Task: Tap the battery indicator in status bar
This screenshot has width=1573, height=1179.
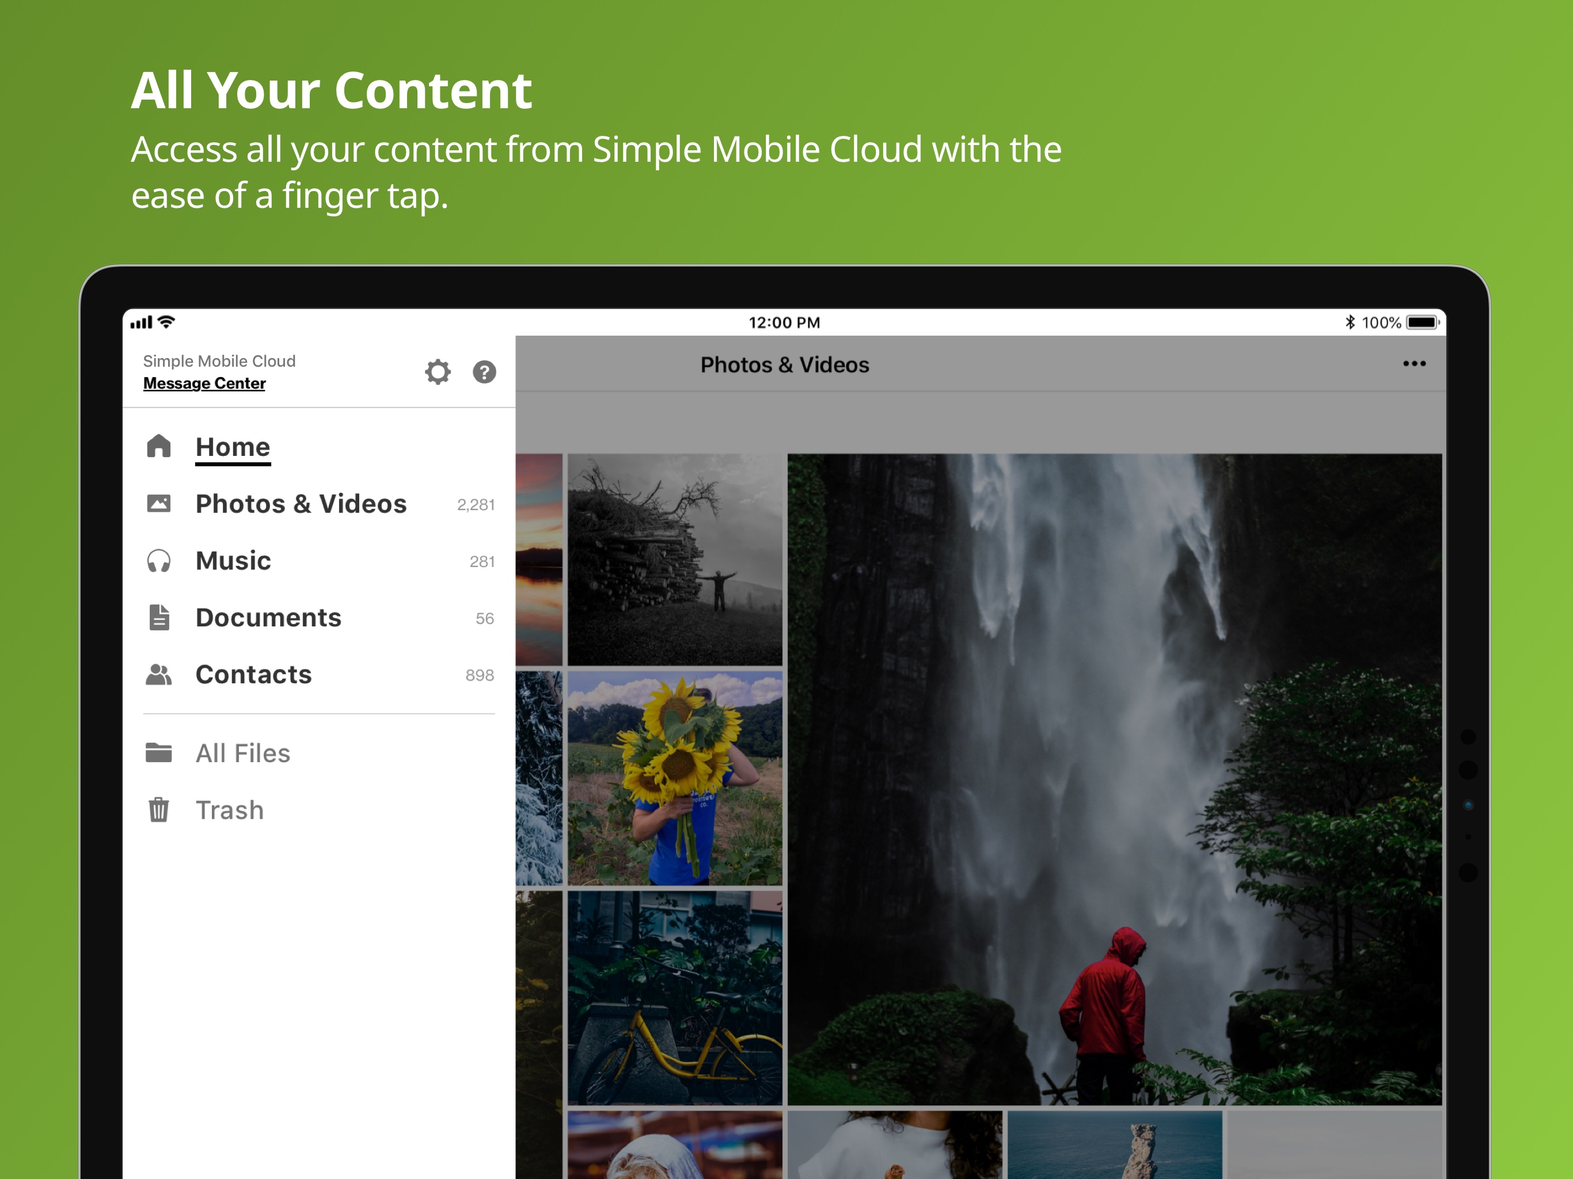Action: pos(1422,322)
